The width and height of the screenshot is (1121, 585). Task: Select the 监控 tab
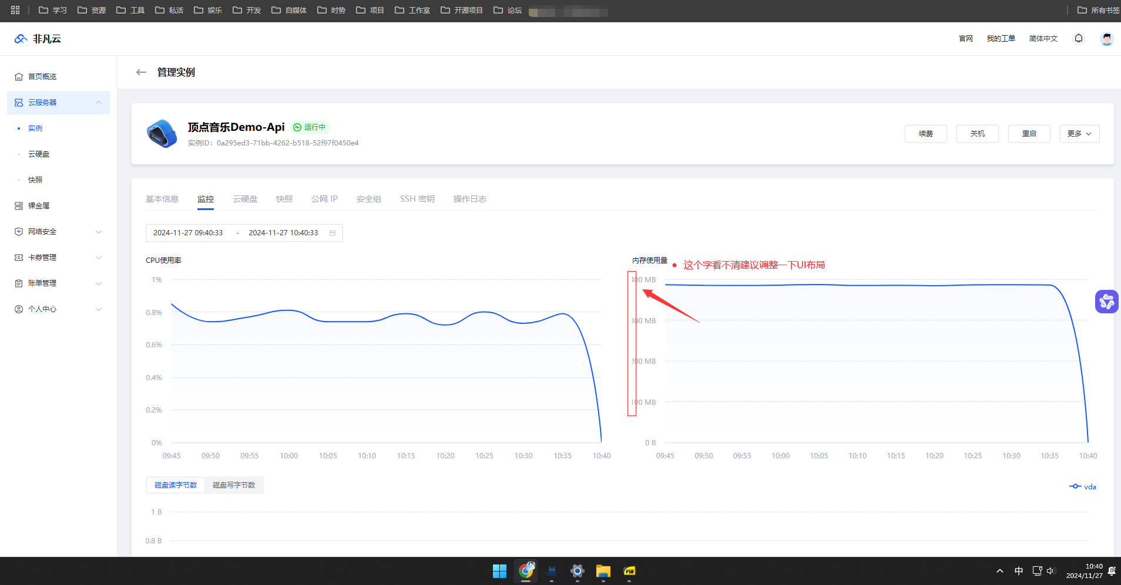coord(206,199)
